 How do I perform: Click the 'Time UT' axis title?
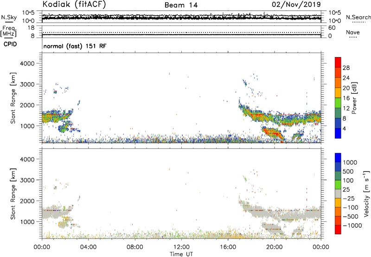tap(181, 254)
